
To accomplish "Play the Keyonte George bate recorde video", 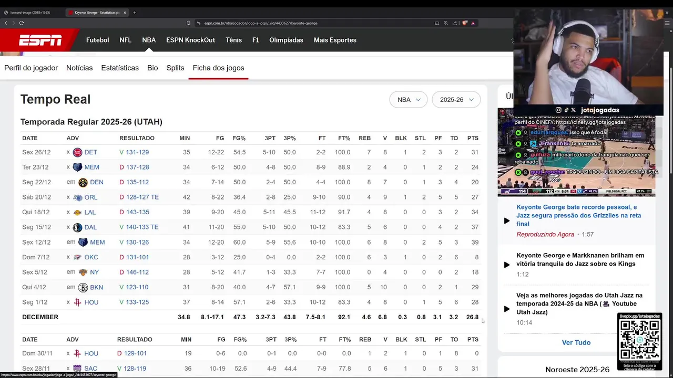I will coord(507,220).
